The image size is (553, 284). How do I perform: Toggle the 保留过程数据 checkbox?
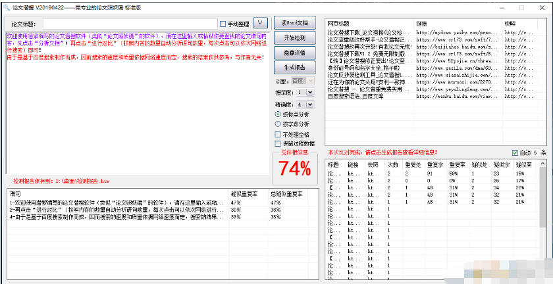[x=277, y=143]
